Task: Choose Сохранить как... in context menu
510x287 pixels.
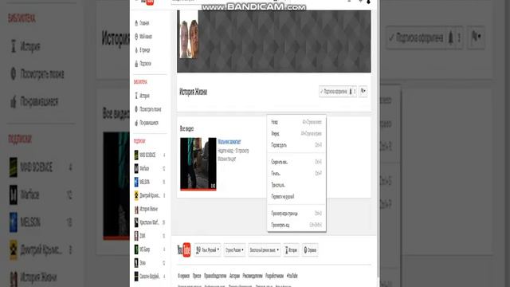Action: [296, 162]
